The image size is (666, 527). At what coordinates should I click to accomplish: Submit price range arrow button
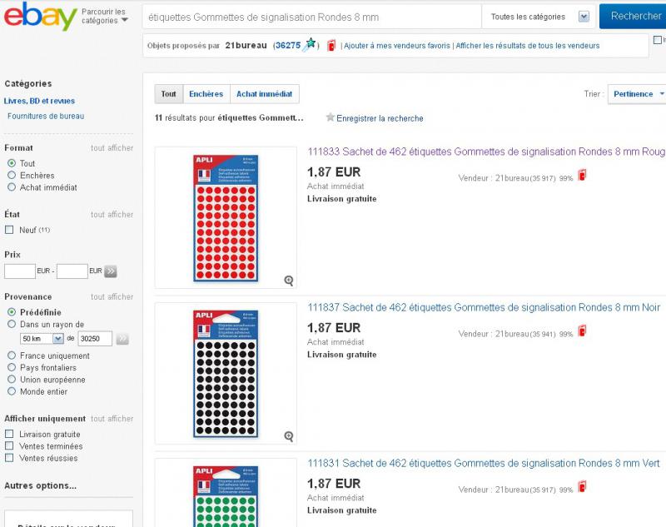pos(111,271)
